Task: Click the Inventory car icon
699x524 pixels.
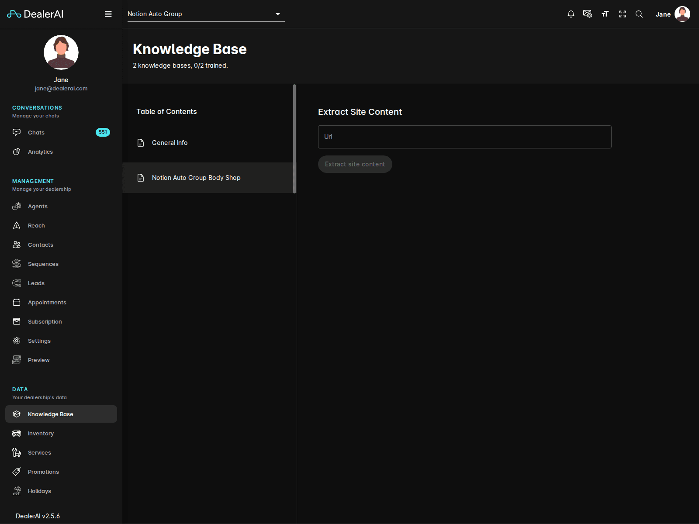Action: click(x=16, y=433)
